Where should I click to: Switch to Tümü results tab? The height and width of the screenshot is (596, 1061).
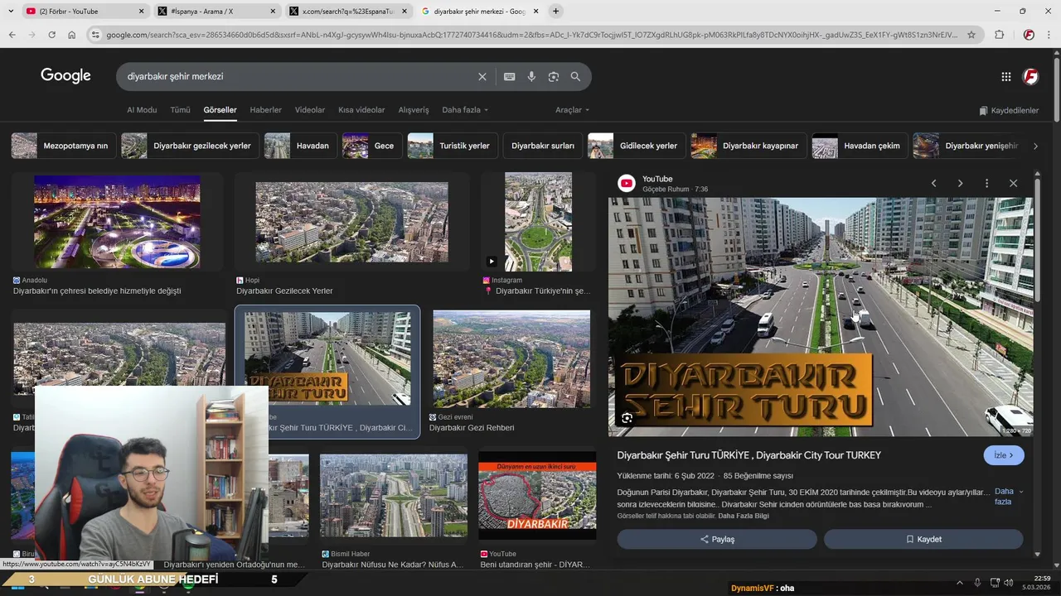point(180,110)
